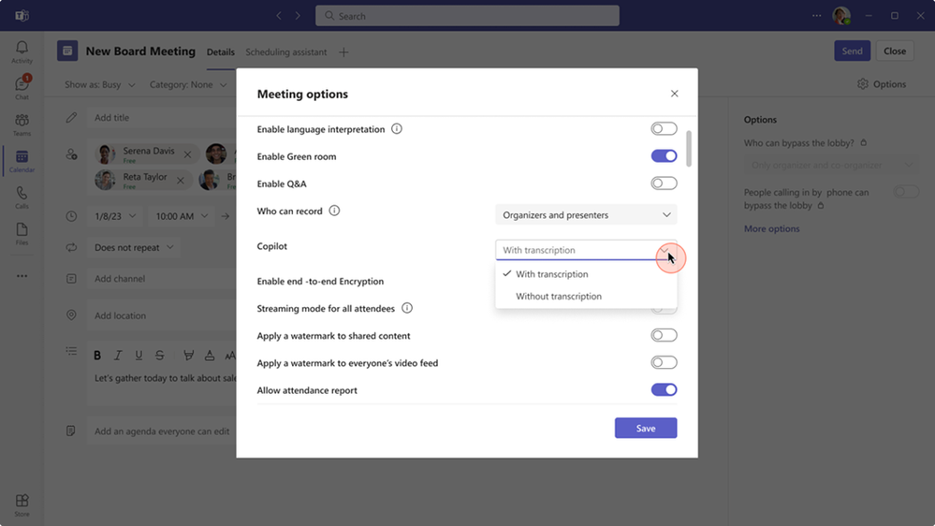Expand the Who can record dropdown

pyautogui.click(x=586, y=215)
